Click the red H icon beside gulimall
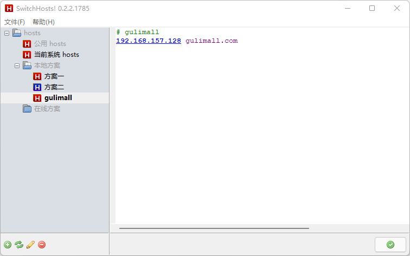 [x=37, y=98]
